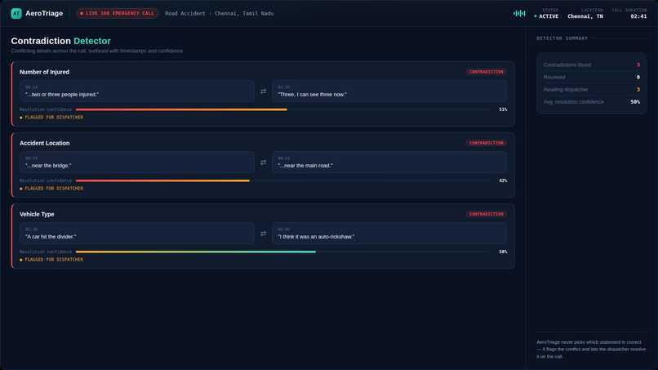Image resolution: width=658 pixels, height=370 pixels.
Task: Click the 42% confidence value
Action: pyautogui.click(x=503, y=181)
